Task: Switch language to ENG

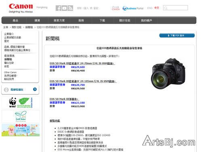Action: [x=150, y=8]
